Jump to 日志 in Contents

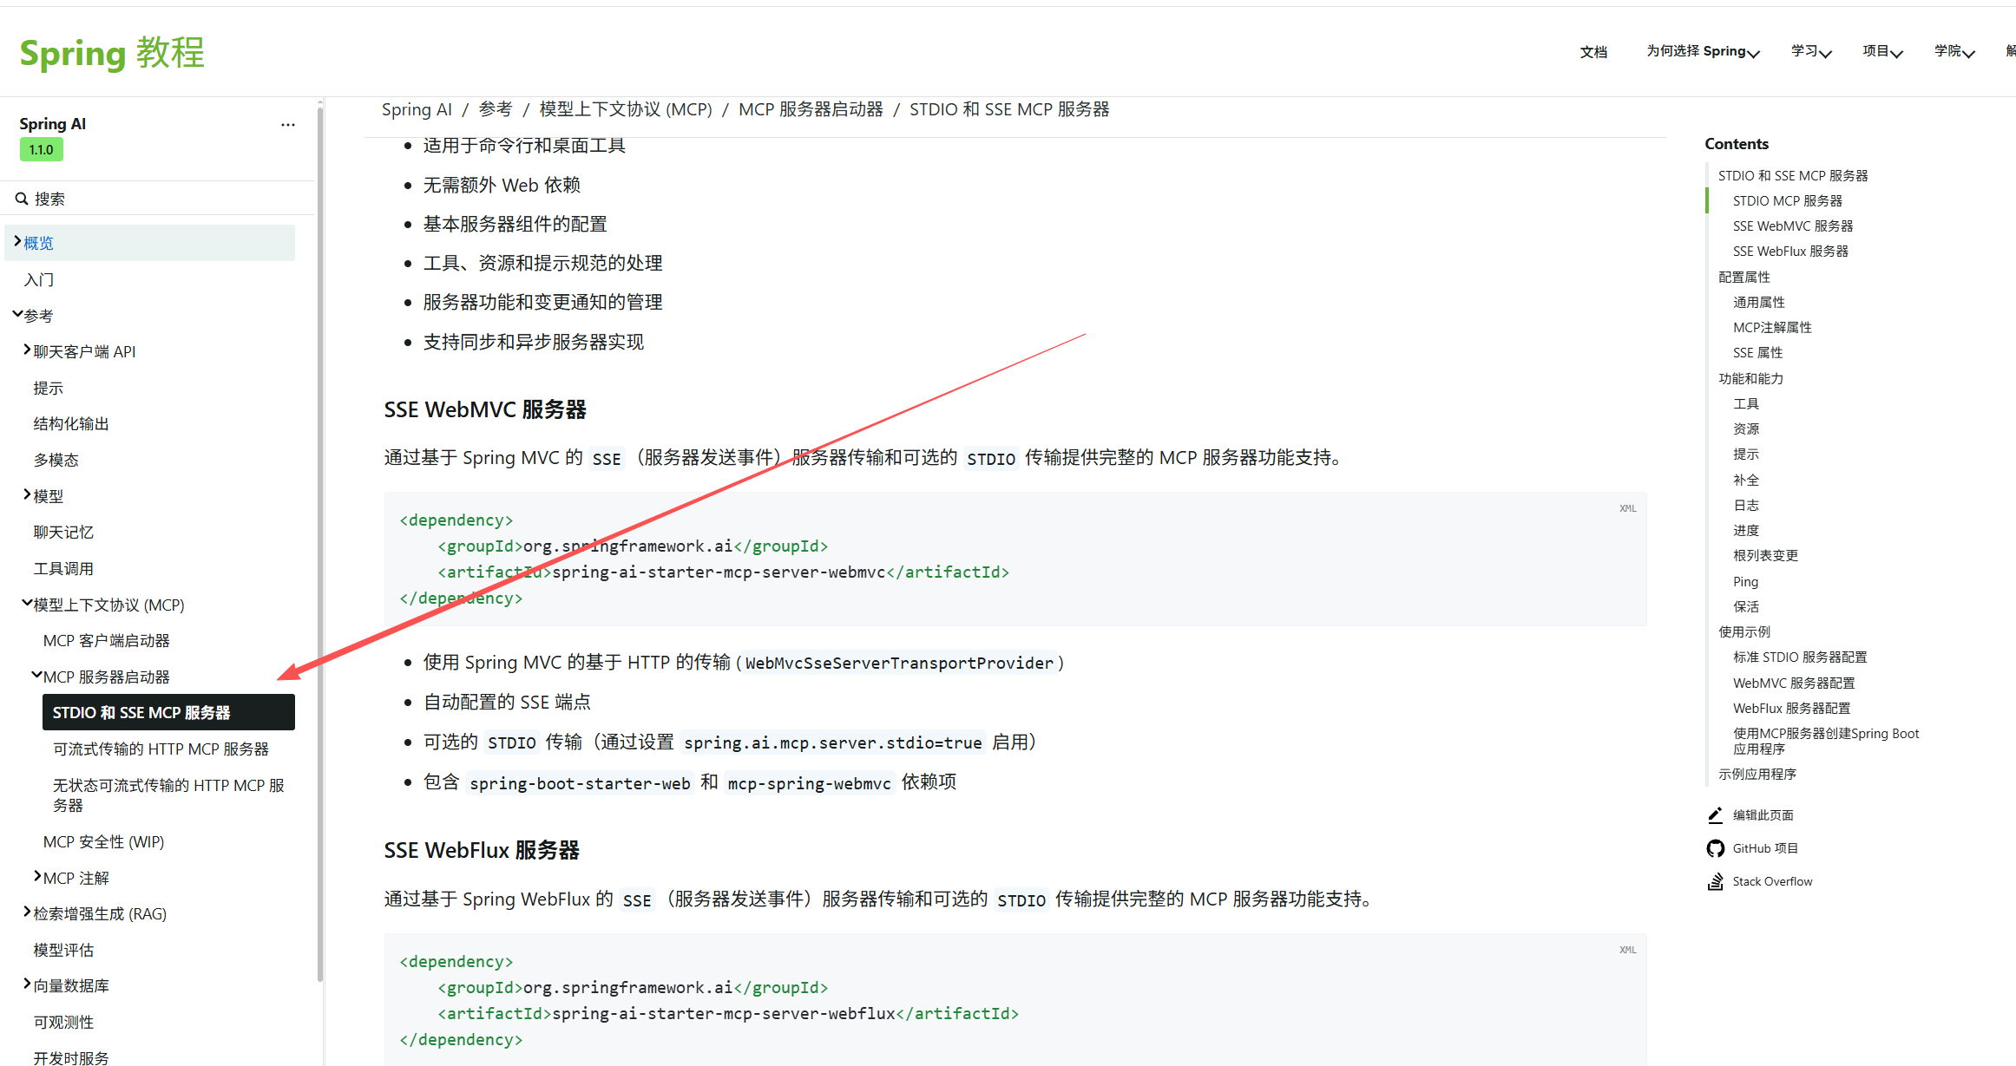point(1746,505)
